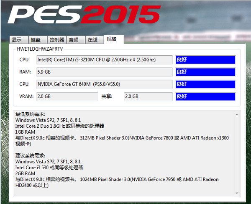
Task: Select the 规格 tab
Action: tap(114, 39)
